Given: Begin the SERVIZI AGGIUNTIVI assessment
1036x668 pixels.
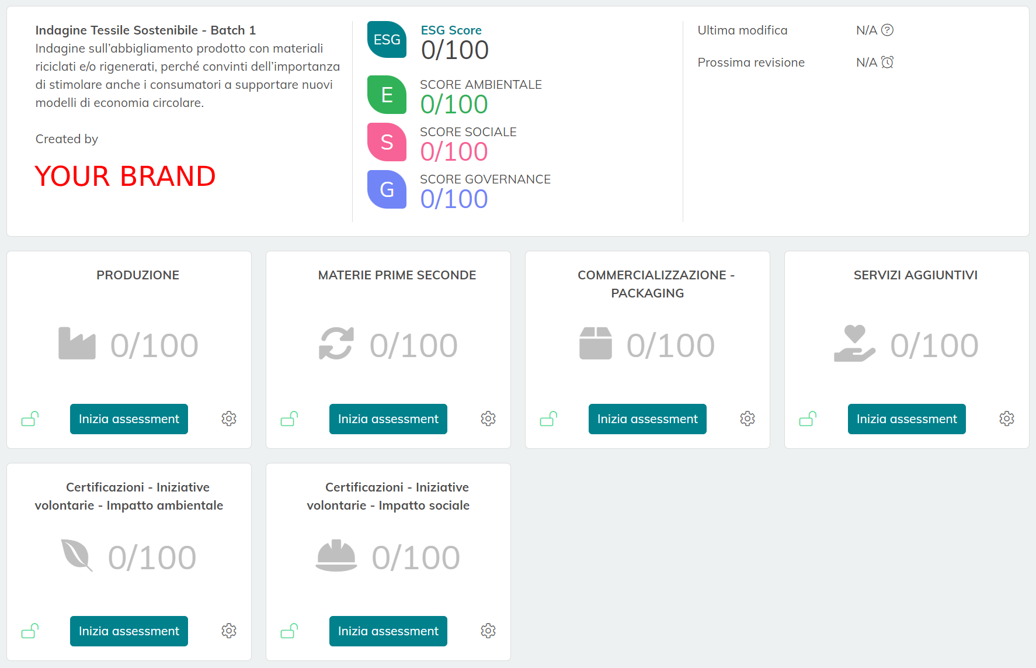Looking at the screenshot, I should [x=907, y=419].
